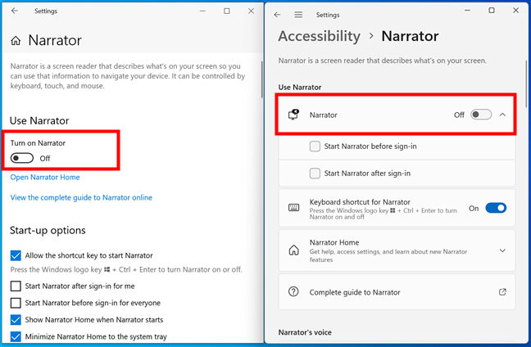Navigate to Accessibility breadcrumb
This screenshot has height=347, width=531.
coord(319,36)
